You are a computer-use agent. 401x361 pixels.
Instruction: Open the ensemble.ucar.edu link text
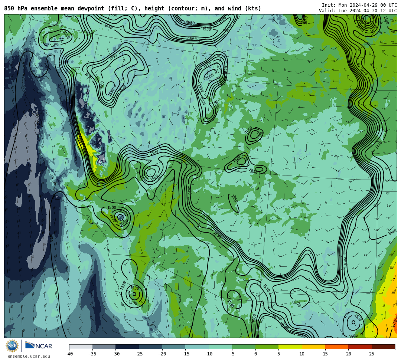pos(29,356)
